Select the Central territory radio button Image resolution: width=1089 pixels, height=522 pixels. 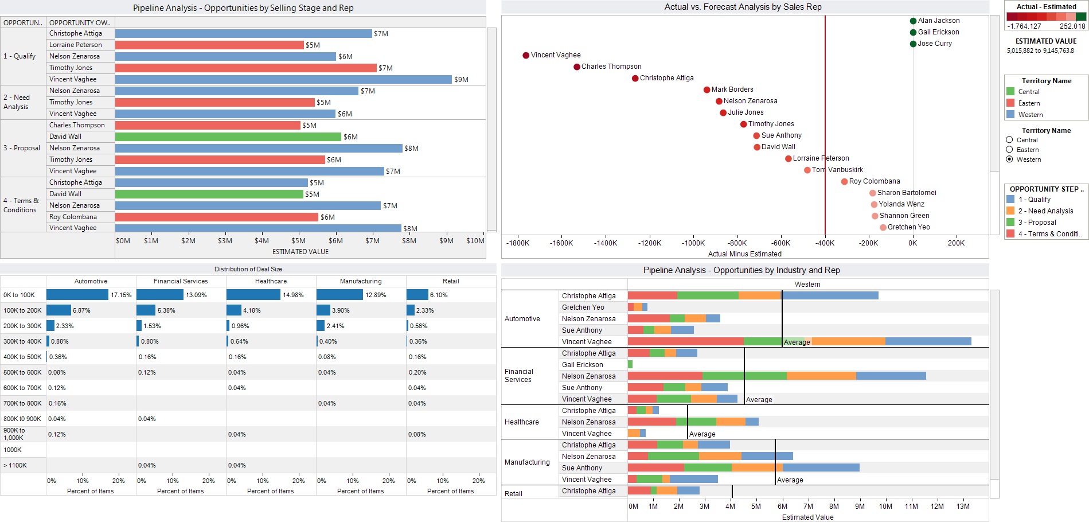coord(1009,140)
